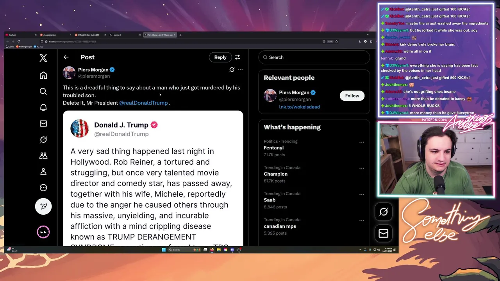Open weather widget showing Cloudy

click(x=12, y=249)
